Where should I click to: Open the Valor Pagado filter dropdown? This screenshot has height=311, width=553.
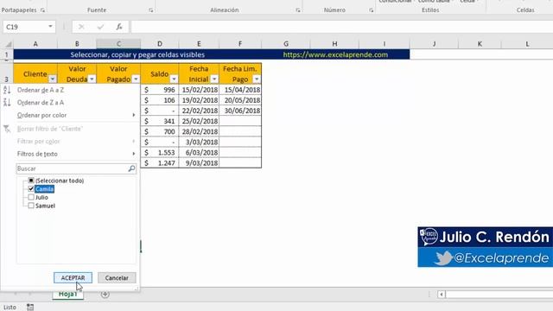[x=136, y=79]
